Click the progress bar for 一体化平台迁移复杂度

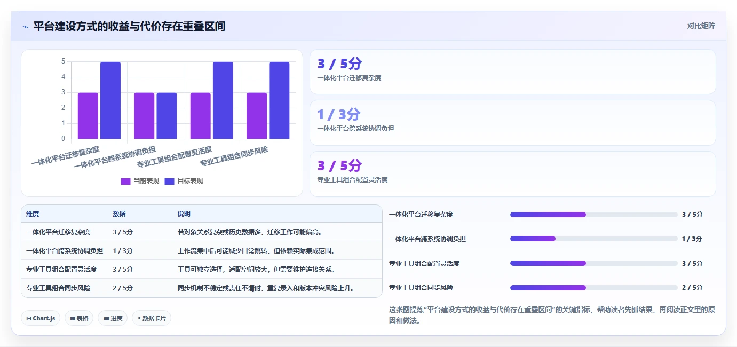pos(594,215)
